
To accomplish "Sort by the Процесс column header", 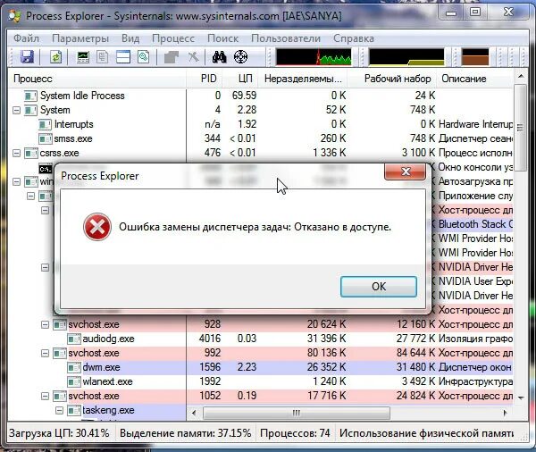I will pyautogui.click(x=97, y=79).
